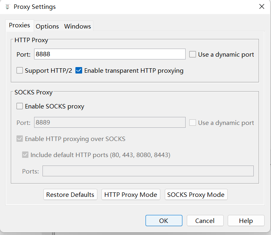271x235 pixels.
Task: Click the HTTP Proxy port field
Action: coord(109,54)
